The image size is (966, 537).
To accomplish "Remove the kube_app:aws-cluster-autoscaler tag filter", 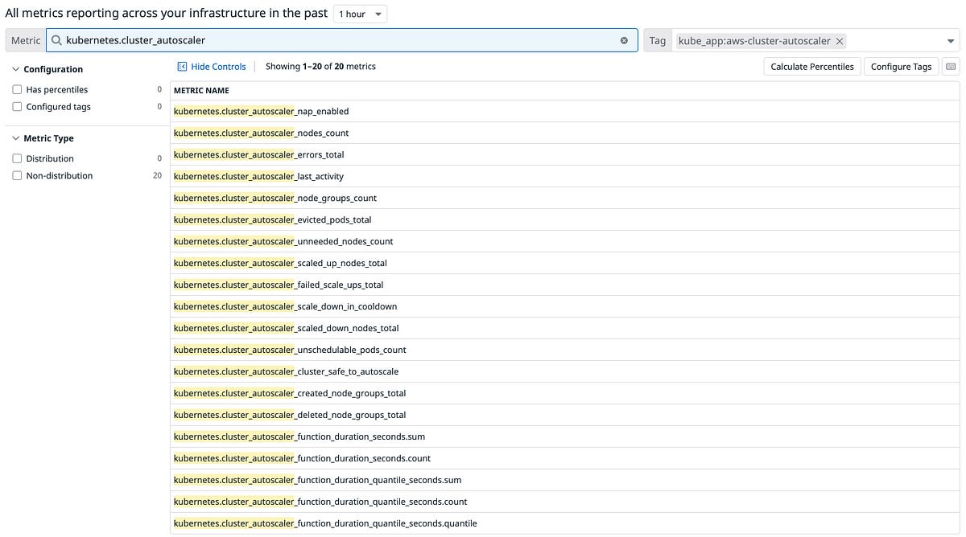I will [x=839, y=40].
